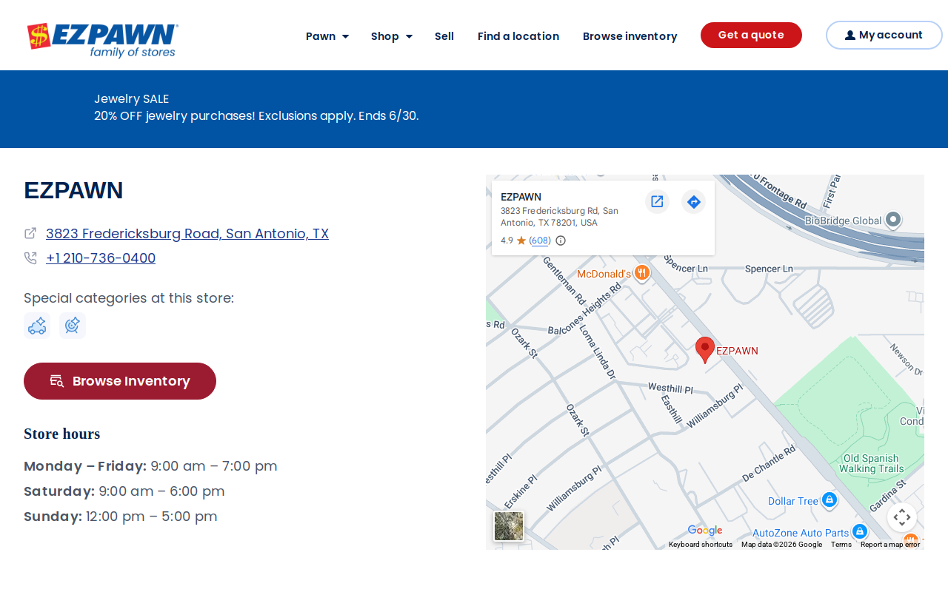Click the Google logo on the map
Image resolution: width=948 pixels, height=592 pixels.
pyautogui.click(x=704, y=531)
